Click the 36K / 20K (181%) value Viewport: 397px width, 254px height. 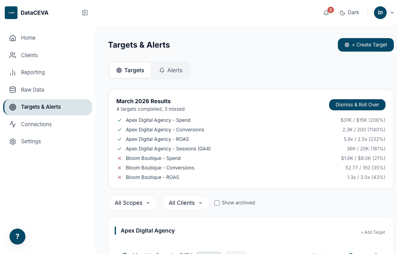coord(366,149)
